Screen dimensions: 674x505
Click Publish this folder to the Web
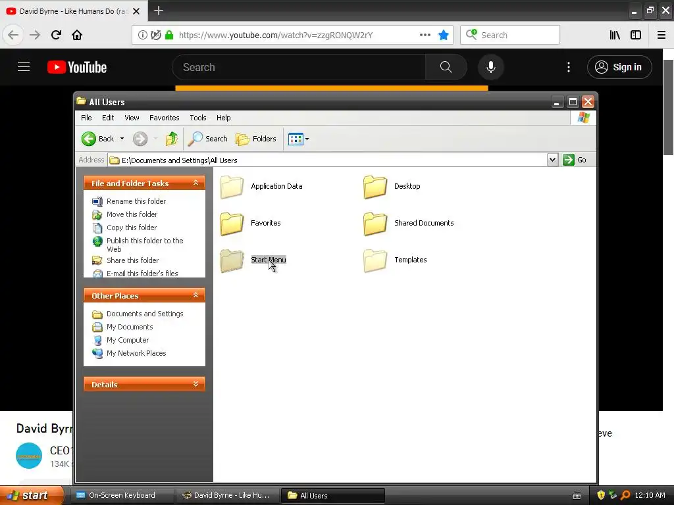(145, 245)
